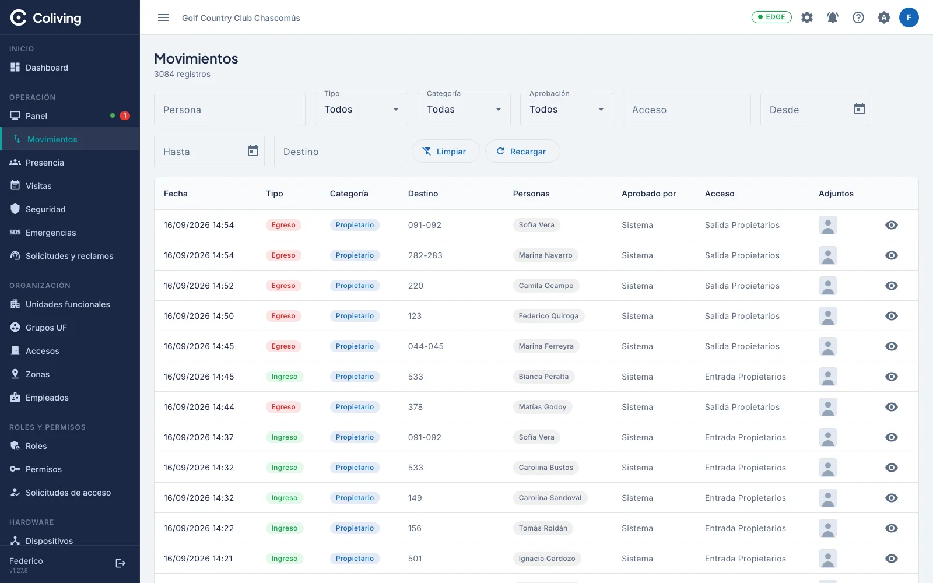The height and width of the screenshot is (583, 933).
Task: View details of Marina Navarro movement
Action: 892,255
